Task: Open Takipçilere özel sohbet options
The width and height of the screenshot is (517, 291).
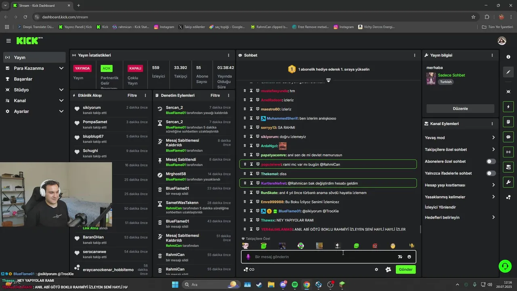Action: 460,150
